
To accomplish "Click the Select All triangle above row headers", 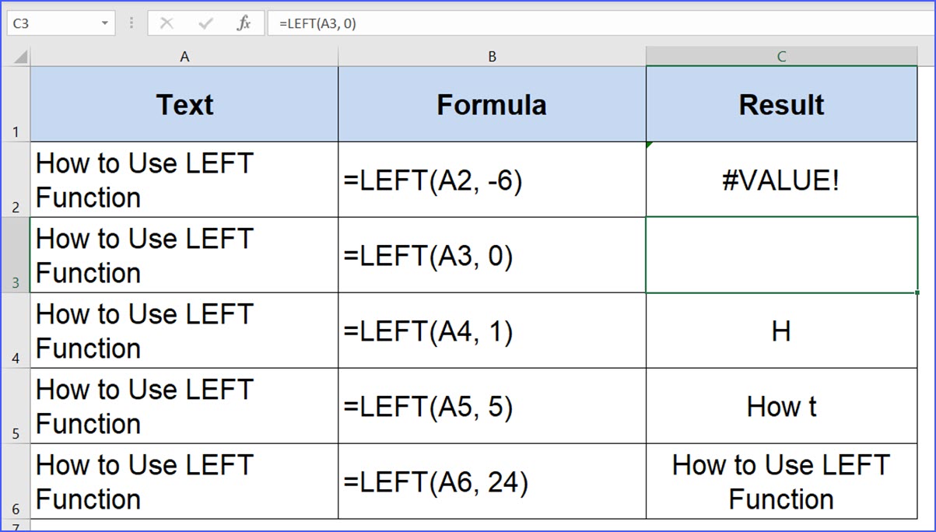I will (19, 56).
